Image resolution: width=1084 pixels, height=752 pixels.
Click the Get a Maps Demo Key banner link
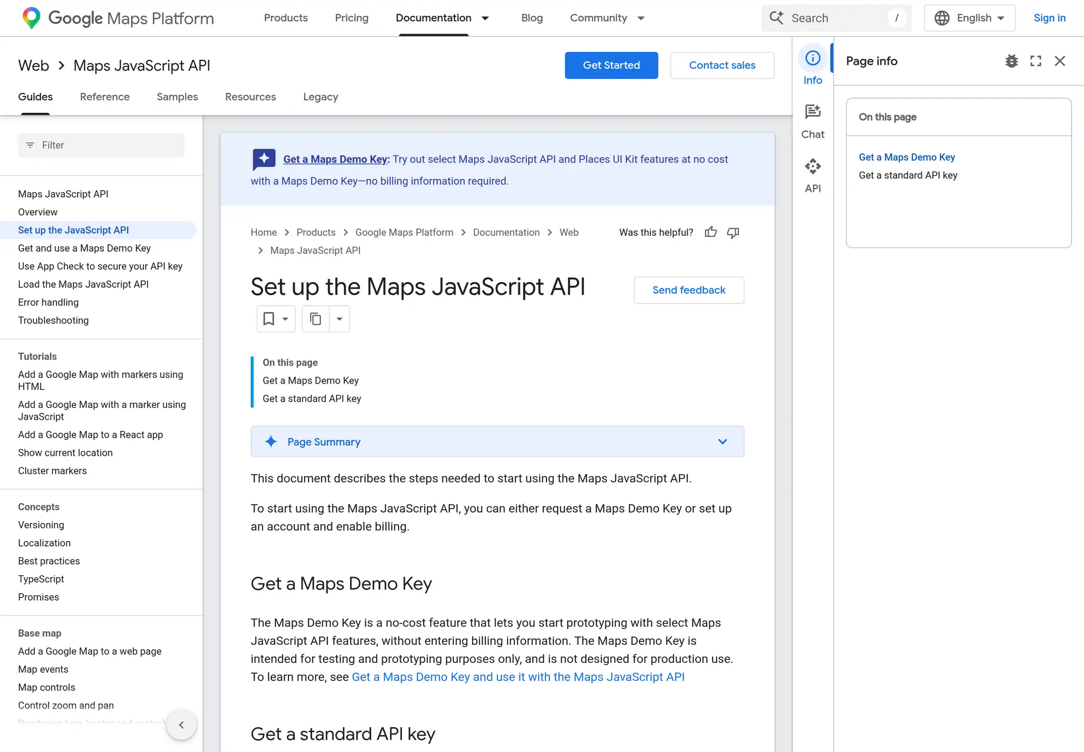pyautogui.click(x=336, y=160)
